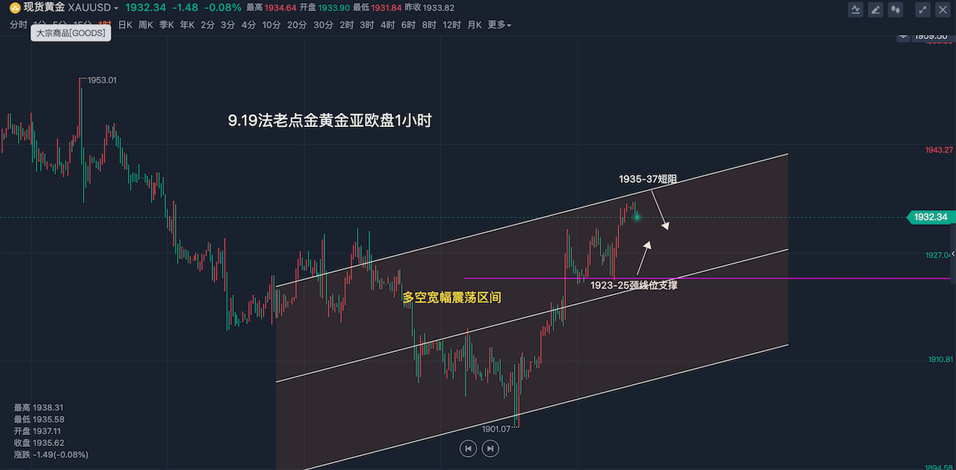Click the 4时 interval option
Viewport: 956px width, 470px height.
(x=388, y=25)
